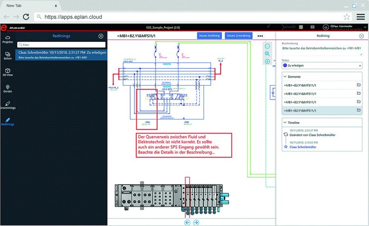Open the three-dots more options menu
The width and height of the screenshot is (369, 226).
point(260,36)
